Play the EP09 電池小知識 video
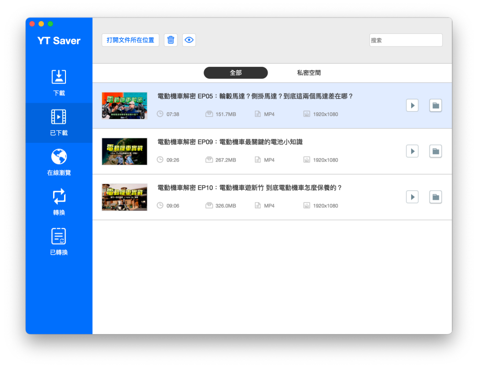This screenshot has height=368, width=478. [412, 152]
